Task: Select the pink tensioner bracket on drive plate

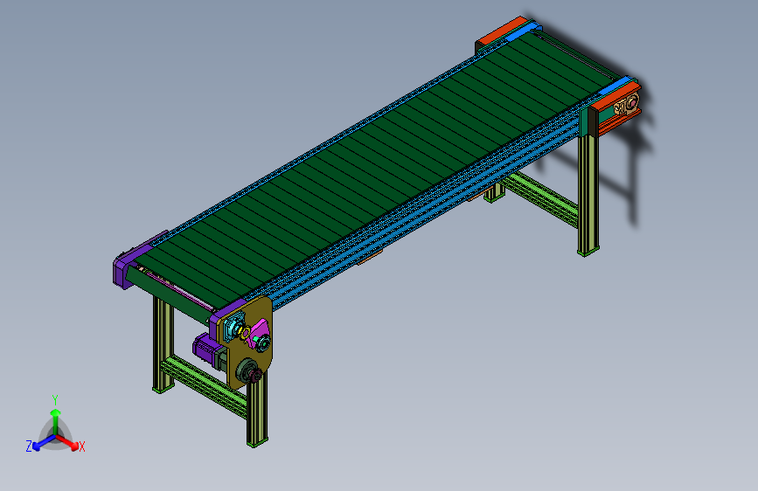Action: click(258, 333)
